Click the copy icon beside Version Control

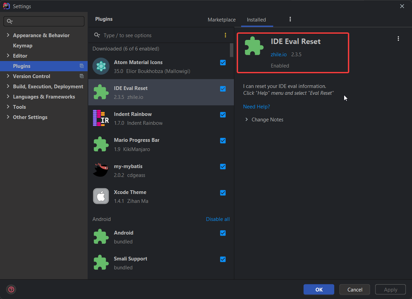point(82,76)
